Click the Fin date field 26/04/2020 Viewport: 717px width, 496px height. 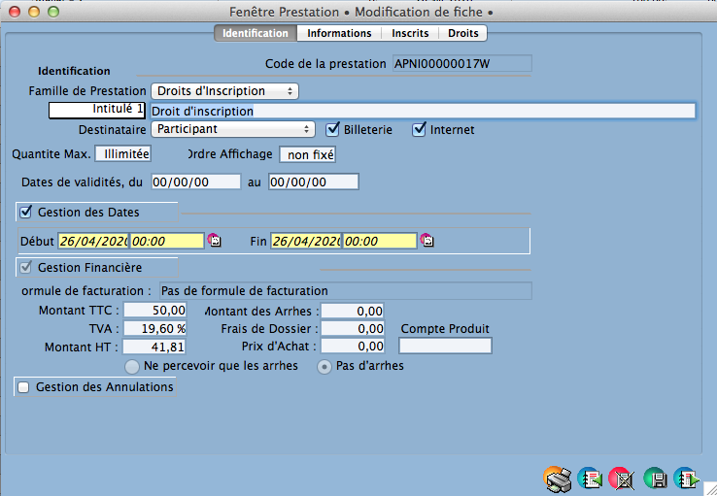(307, 241)
